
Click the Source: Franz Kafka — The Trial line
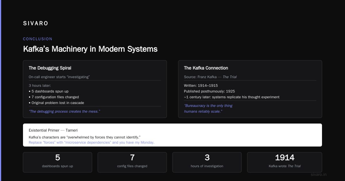tap(210, 77)
